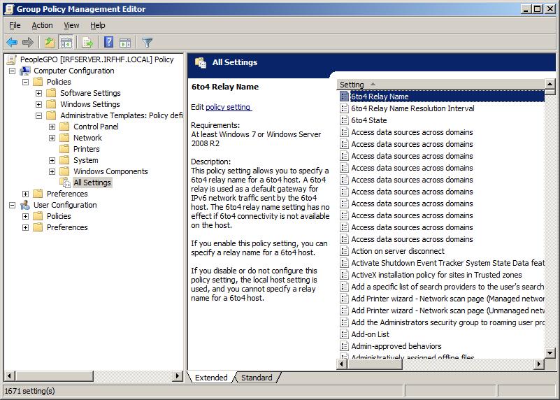
Task: Switch to the Standard tab
Action: tap(257, 378)
